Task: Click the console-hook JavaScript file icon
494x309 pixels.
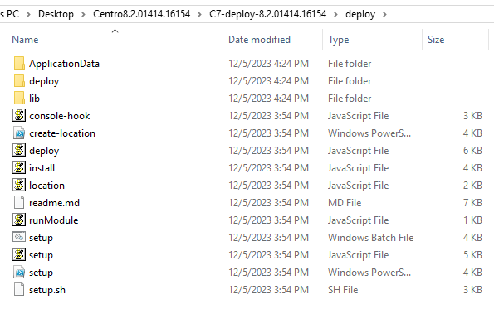Action: click(19, 115)
